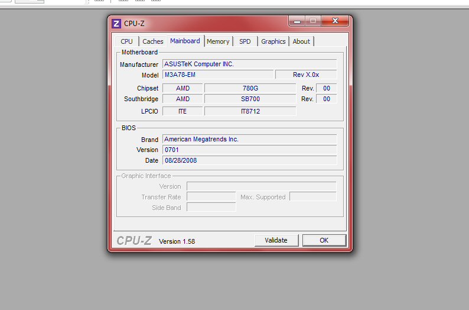Go to the Memory tab
The height and width of the screenshot is (310, 469).
(218, 41)
